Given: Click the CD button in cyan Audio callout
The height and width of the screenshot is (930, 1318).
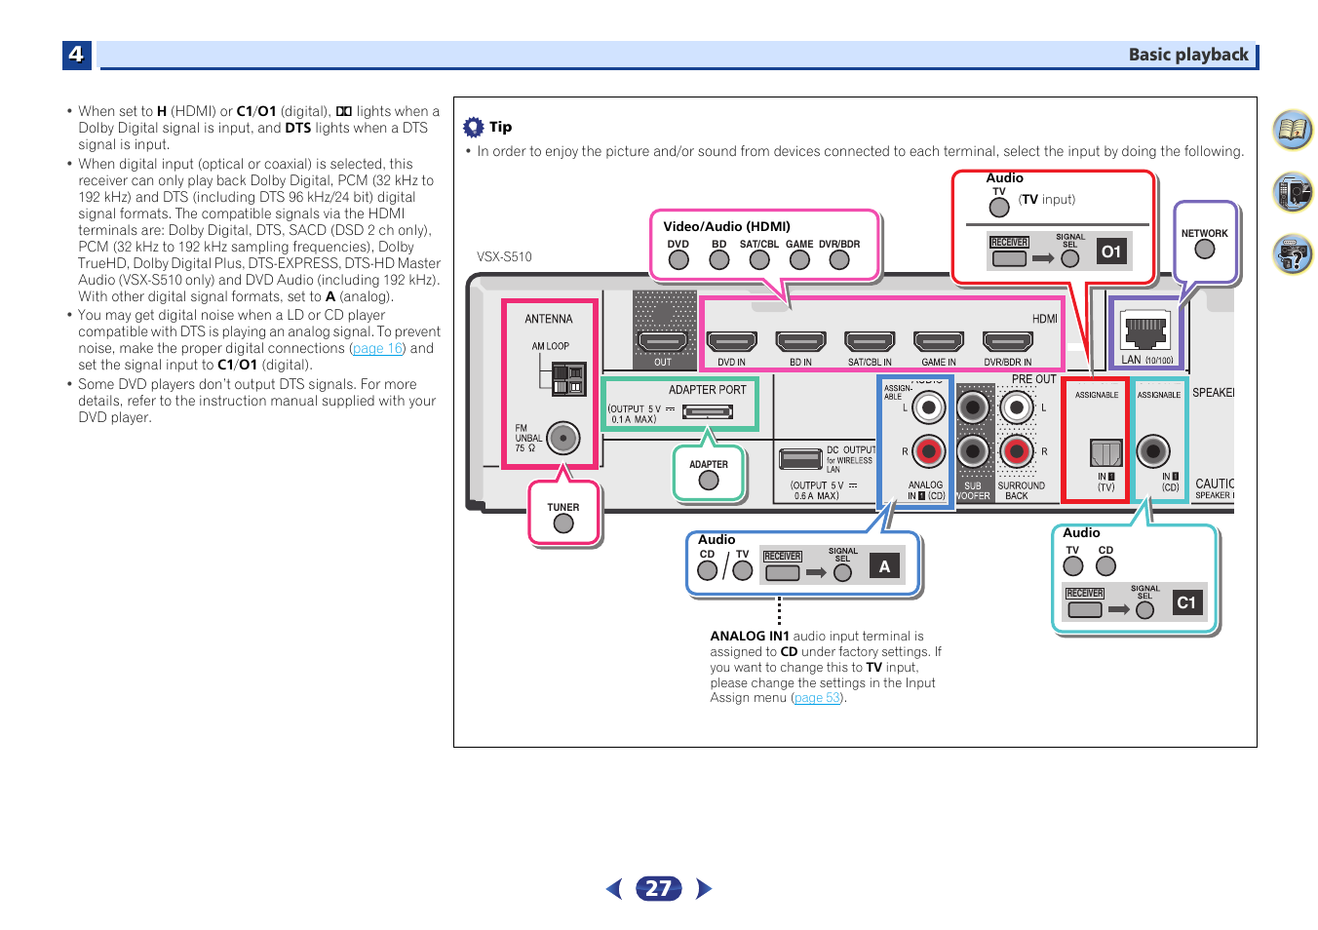Looking at the screenshot, I should [x=1106, y=566].
